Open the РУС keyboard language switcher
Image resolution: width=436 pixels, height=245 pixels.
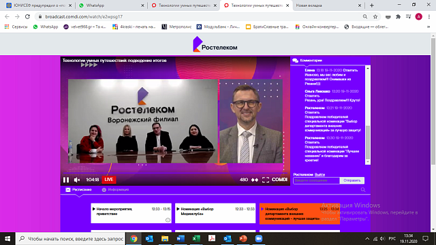(x=392, y=239)
